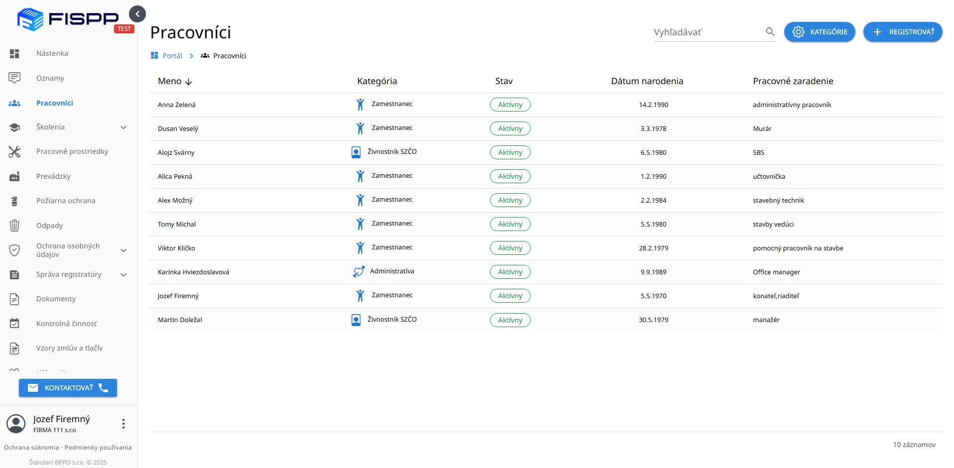Open Dokumenty from the sidebar
Viewport: 954px width, 468px height.
[56, 299]
